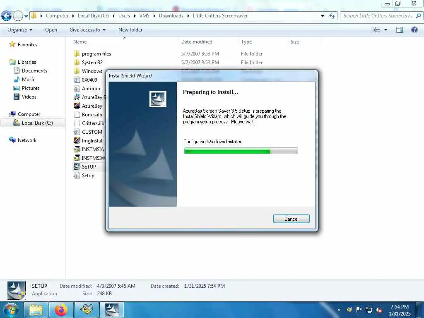Select the System32 folder icon

point(77,62)
